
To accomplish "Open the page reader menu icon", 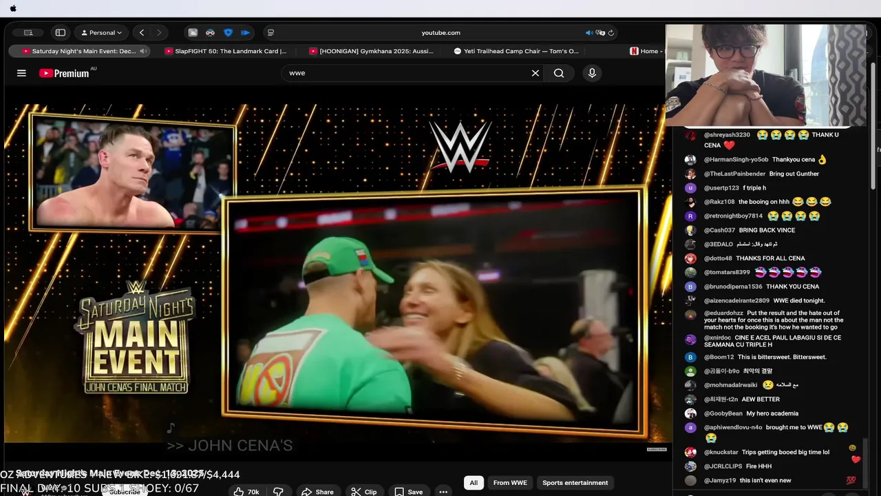I will tap(270, 32).
